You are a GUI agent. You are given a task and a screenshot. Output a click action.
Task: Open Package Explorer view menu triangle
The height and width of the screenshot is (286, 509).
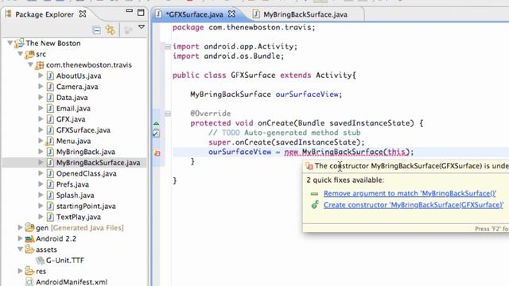(142, 27)
